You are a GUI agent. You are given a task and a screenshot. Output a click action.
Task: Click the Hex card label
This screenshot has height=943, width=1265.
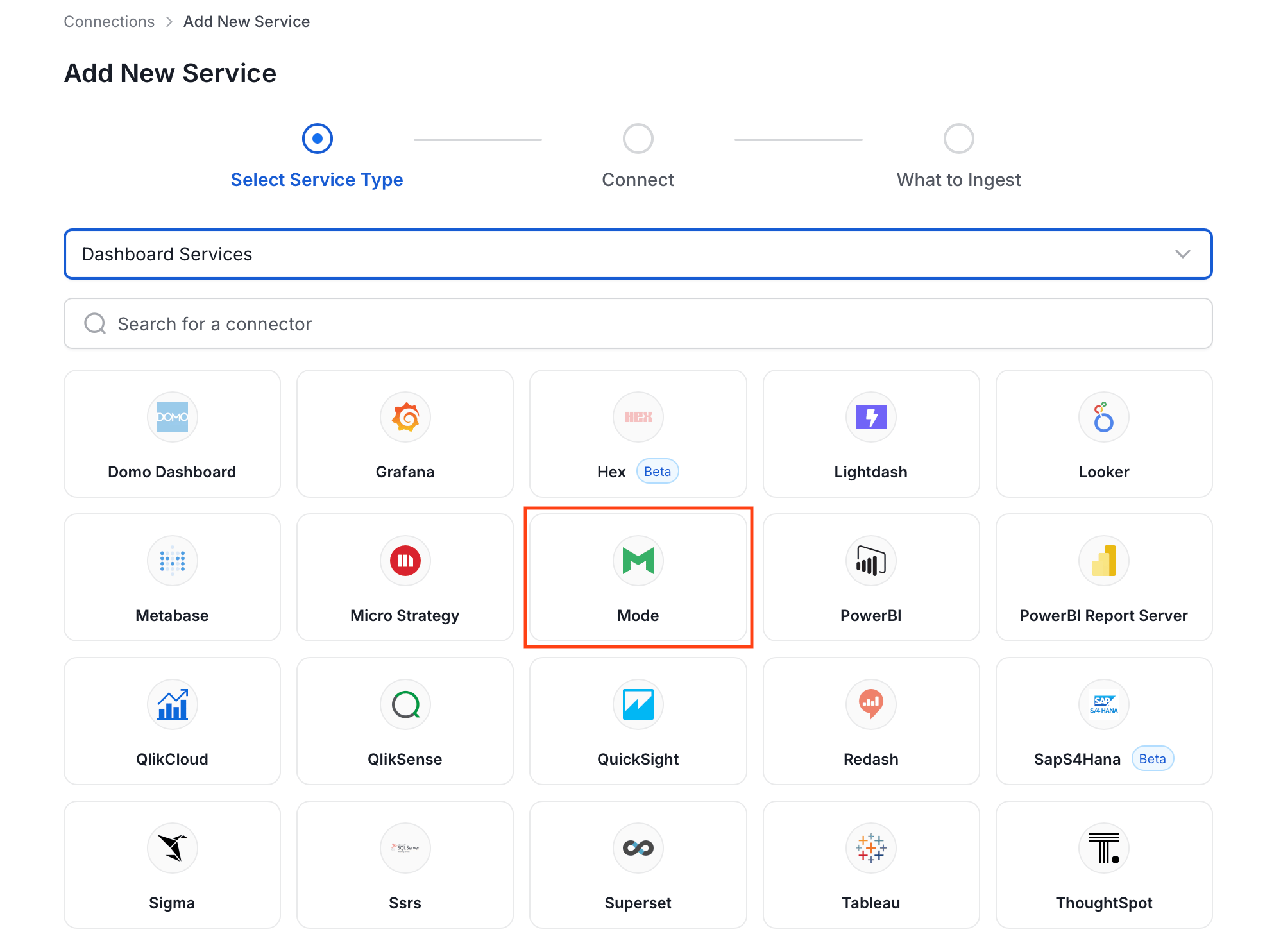611,471
